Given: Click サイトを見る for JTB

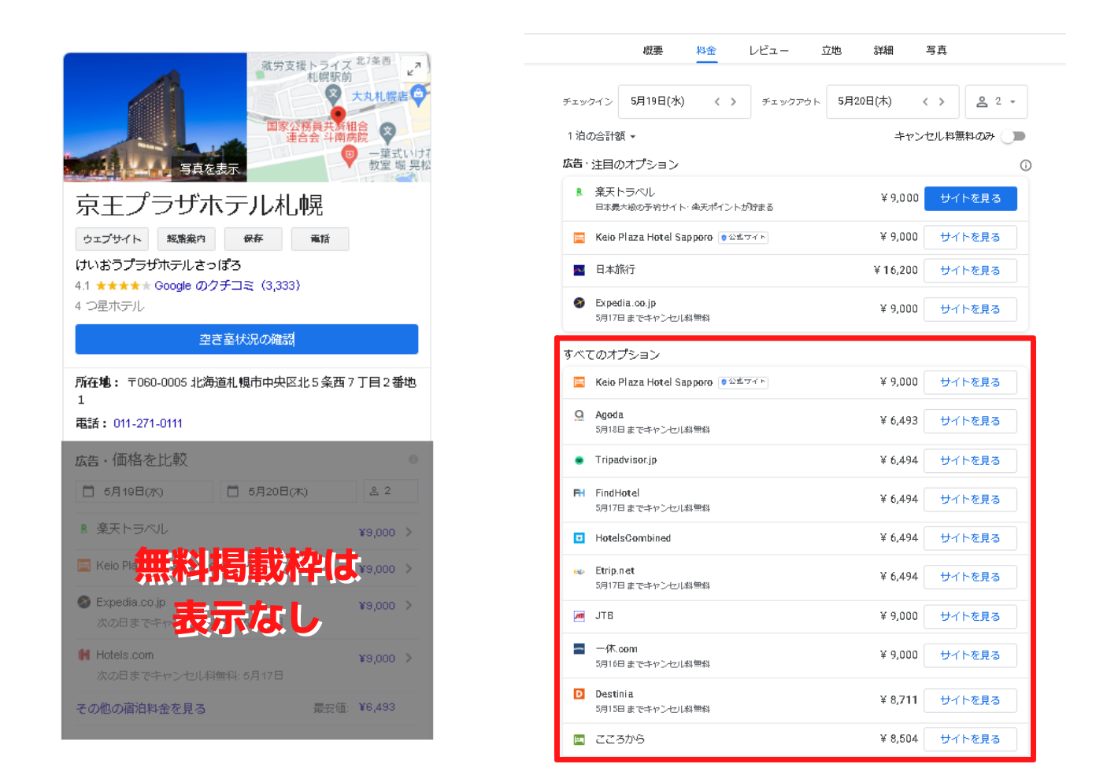Looking at the screenshot, I should pos(970,616).
